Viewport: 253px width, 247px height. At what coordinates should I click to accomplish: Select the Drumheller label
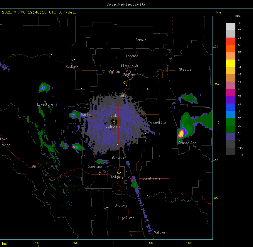coord(187,143)
